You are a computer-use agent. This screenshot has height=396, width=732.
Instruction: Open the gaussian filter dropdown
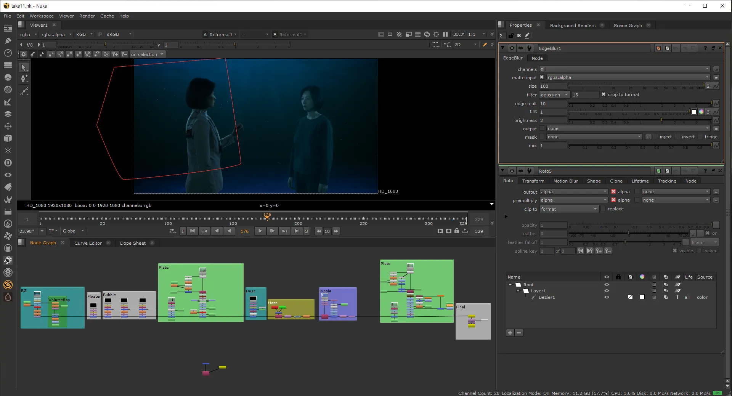(x=554, y=95)
